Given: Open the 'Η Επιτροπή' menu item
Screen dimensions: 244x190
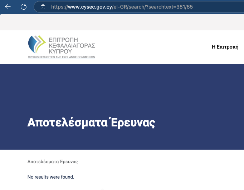Looking at the screenshot, I should (225, 47).
